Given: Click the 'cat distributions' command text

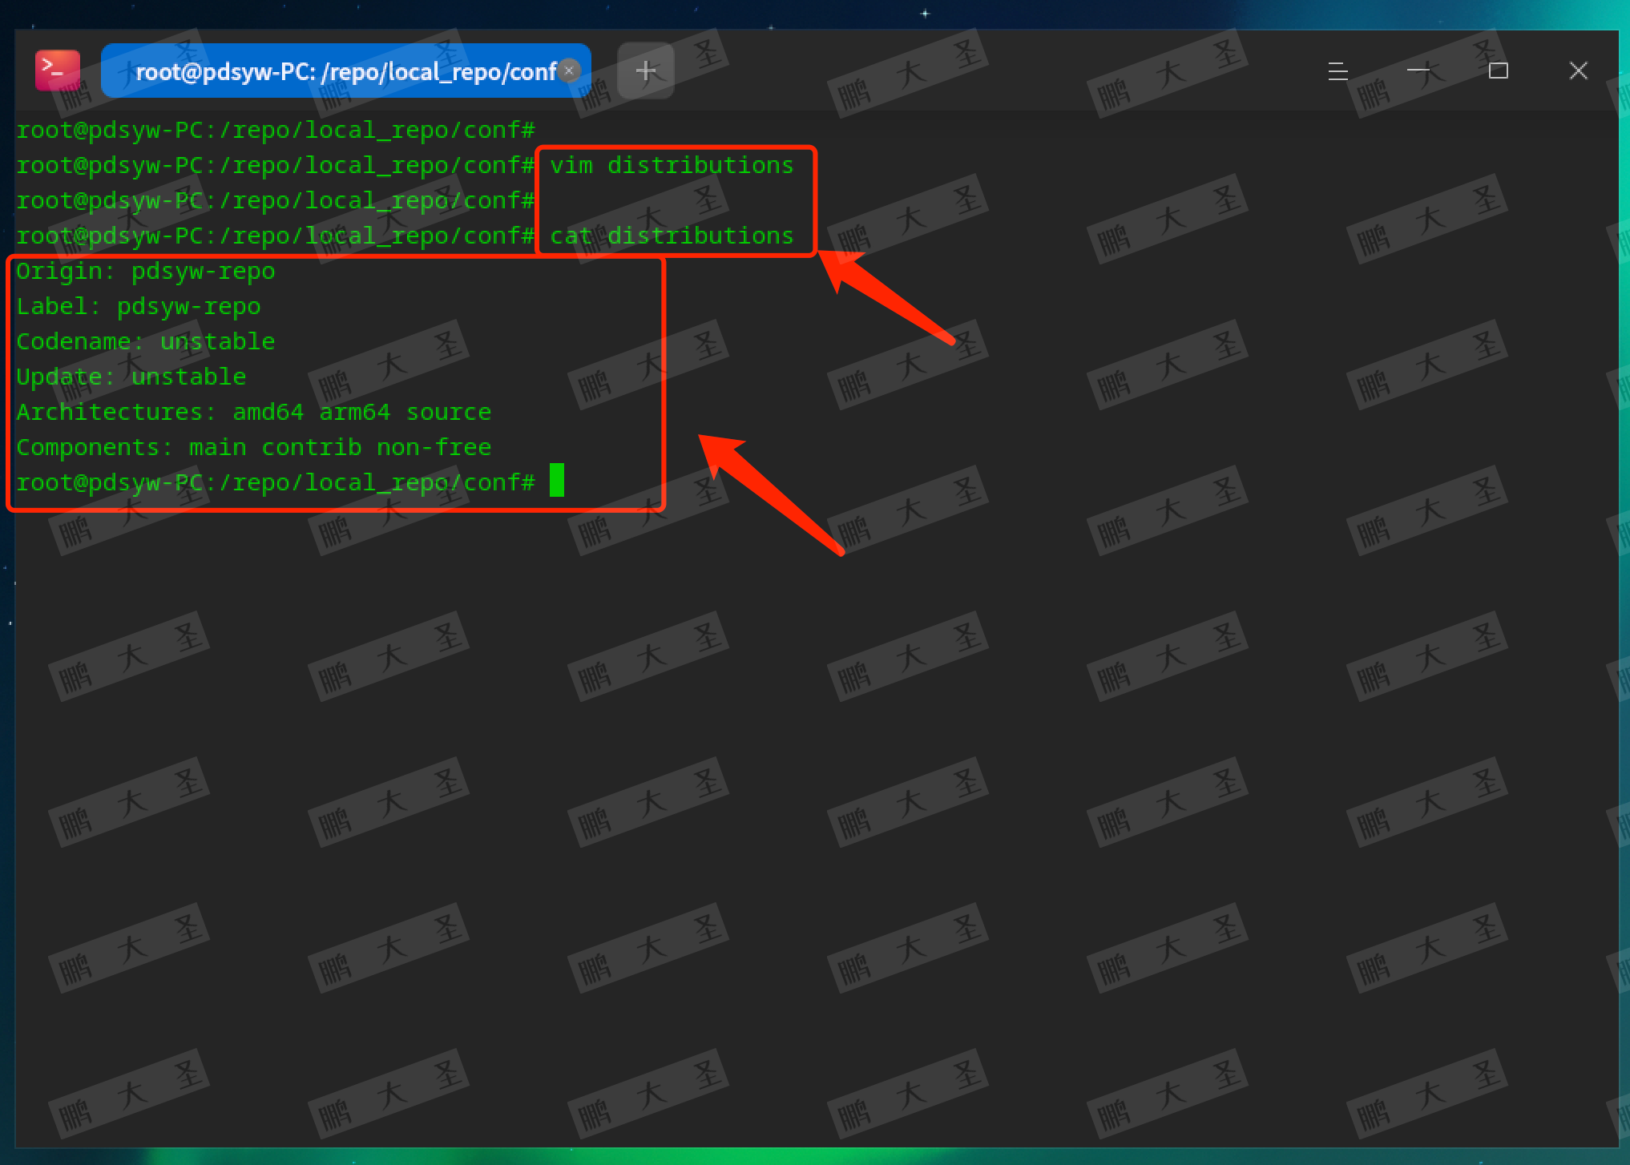Looking at the screenshot, I should [671, 236].
